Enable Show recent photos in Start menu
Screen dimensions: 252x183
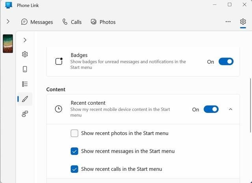point(74,133)
